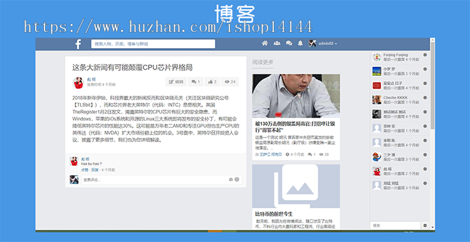Image resolution: width=470 pixels, height=242 pixels.
Task: Open chat settings gear icon
Action: 425,226
